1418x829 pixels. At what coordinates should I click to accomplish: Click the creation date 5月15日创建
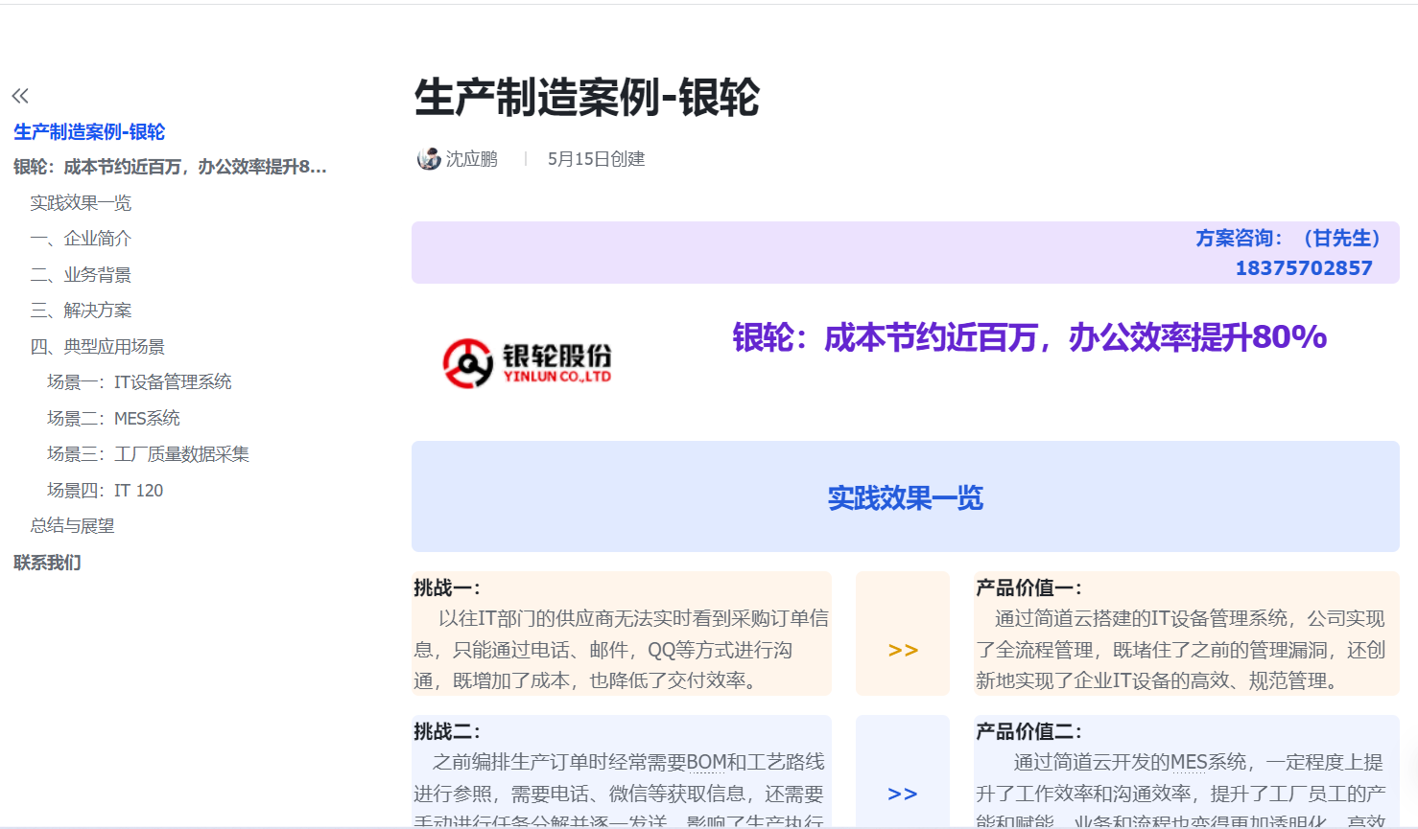(x=596, y=159)
